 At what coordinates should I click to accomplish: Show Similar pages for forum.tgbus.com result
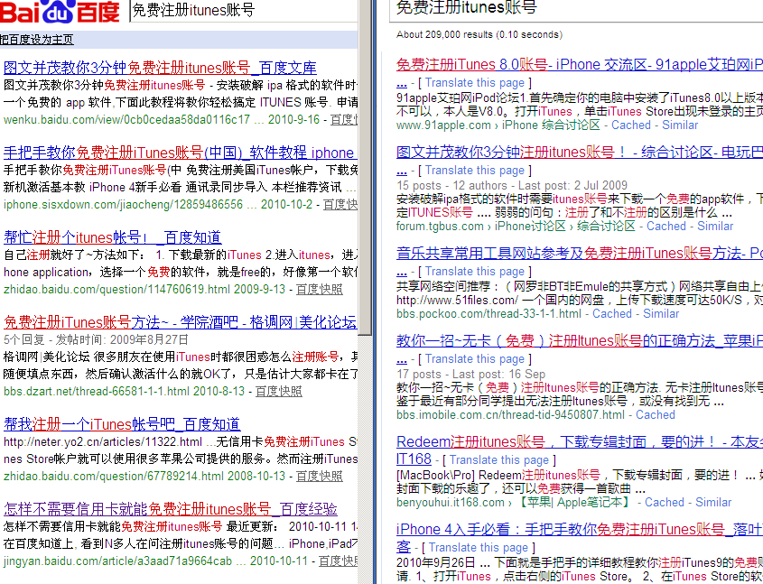[x=715, y=227]
